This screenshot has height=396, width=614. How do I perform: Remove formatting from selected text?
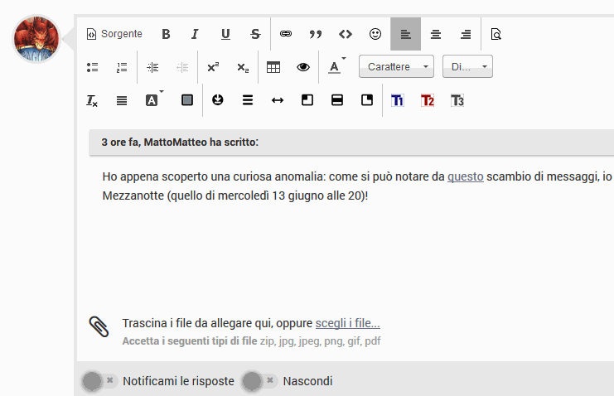(92, 100)
